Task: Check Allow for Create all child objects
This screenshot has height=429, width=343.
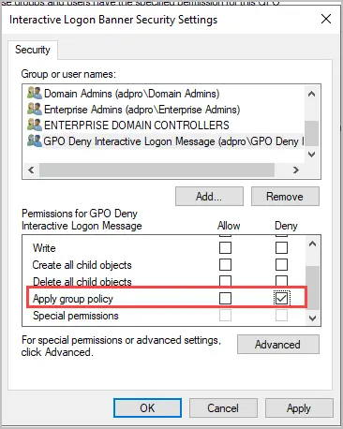Action: pyautogui.click(x=225, y=265)
